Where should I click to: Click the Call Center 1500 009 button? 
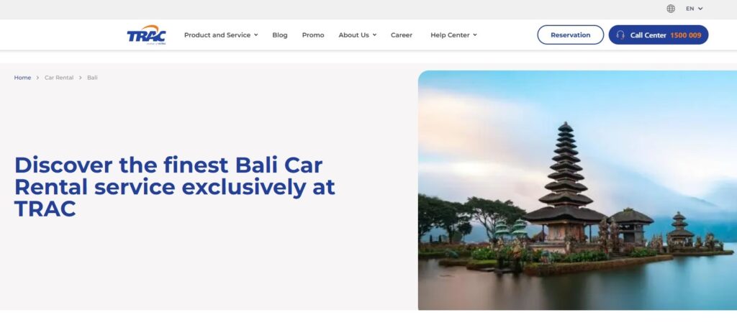pos(658,35)
